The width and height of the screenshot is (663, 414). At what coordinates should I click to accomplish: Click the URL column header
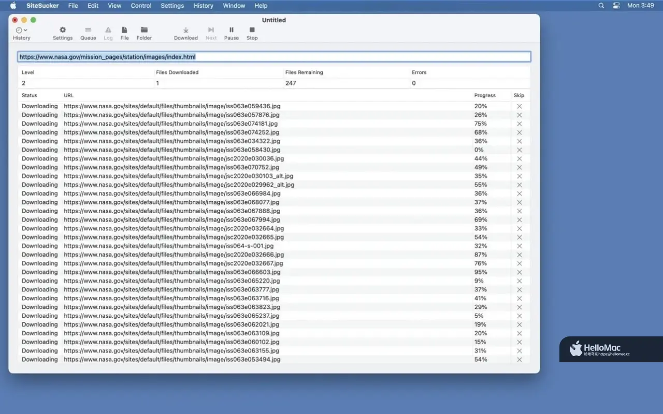(x=68, y=95)
